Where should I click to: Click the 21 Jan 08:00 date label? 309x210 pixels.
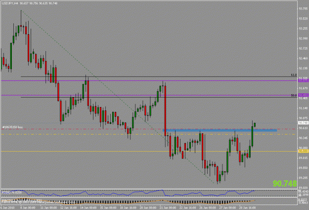[x=168, y=208]
